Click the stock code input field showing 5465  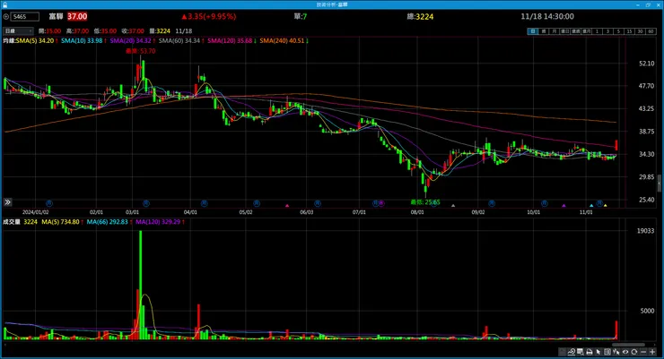25,16
